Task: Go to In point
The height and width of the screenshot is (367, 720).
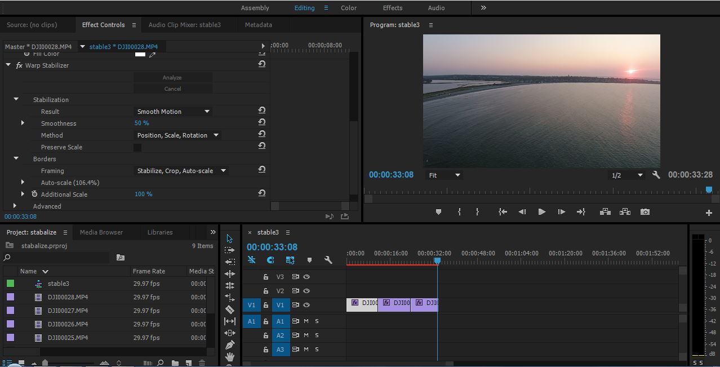Action: [503, 212]
